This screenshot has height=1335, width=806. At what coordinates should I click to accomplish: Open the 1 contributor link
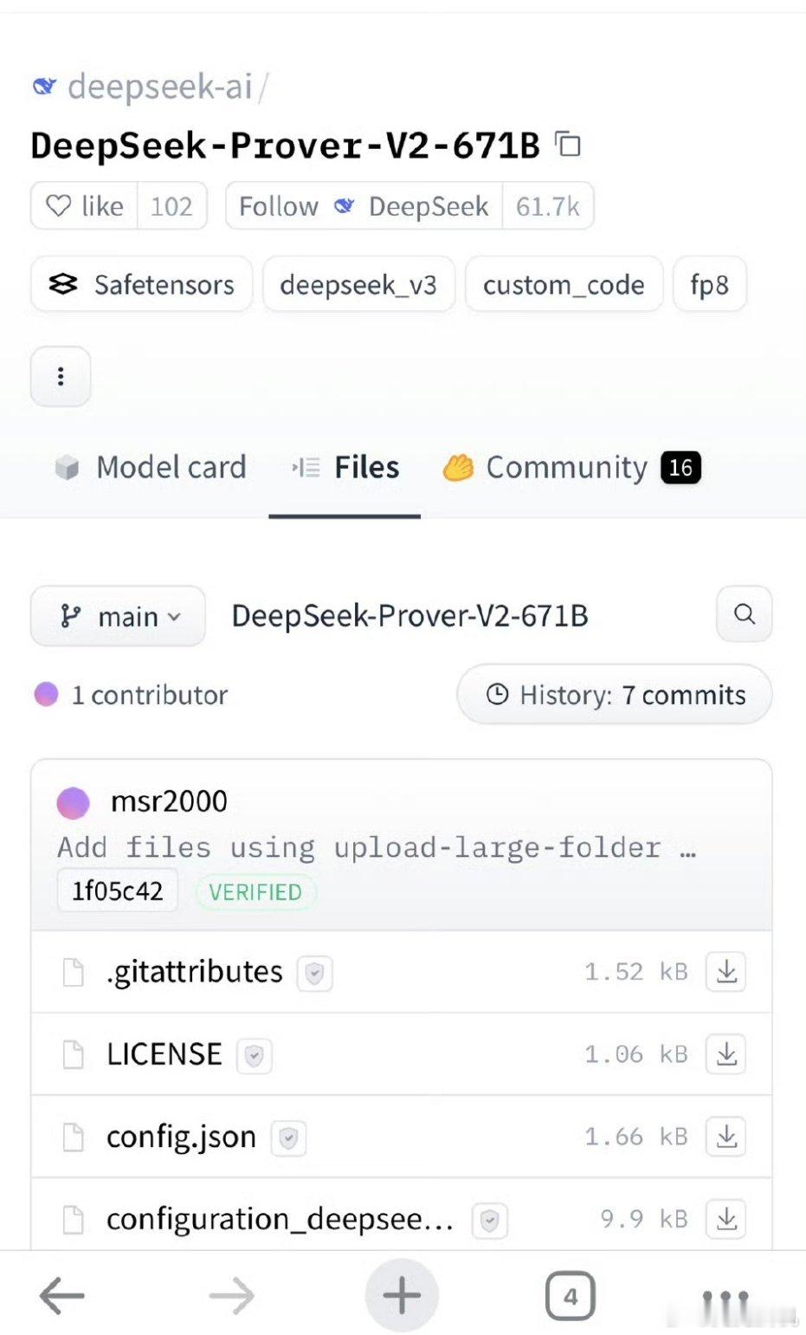[x=150, y=695]
